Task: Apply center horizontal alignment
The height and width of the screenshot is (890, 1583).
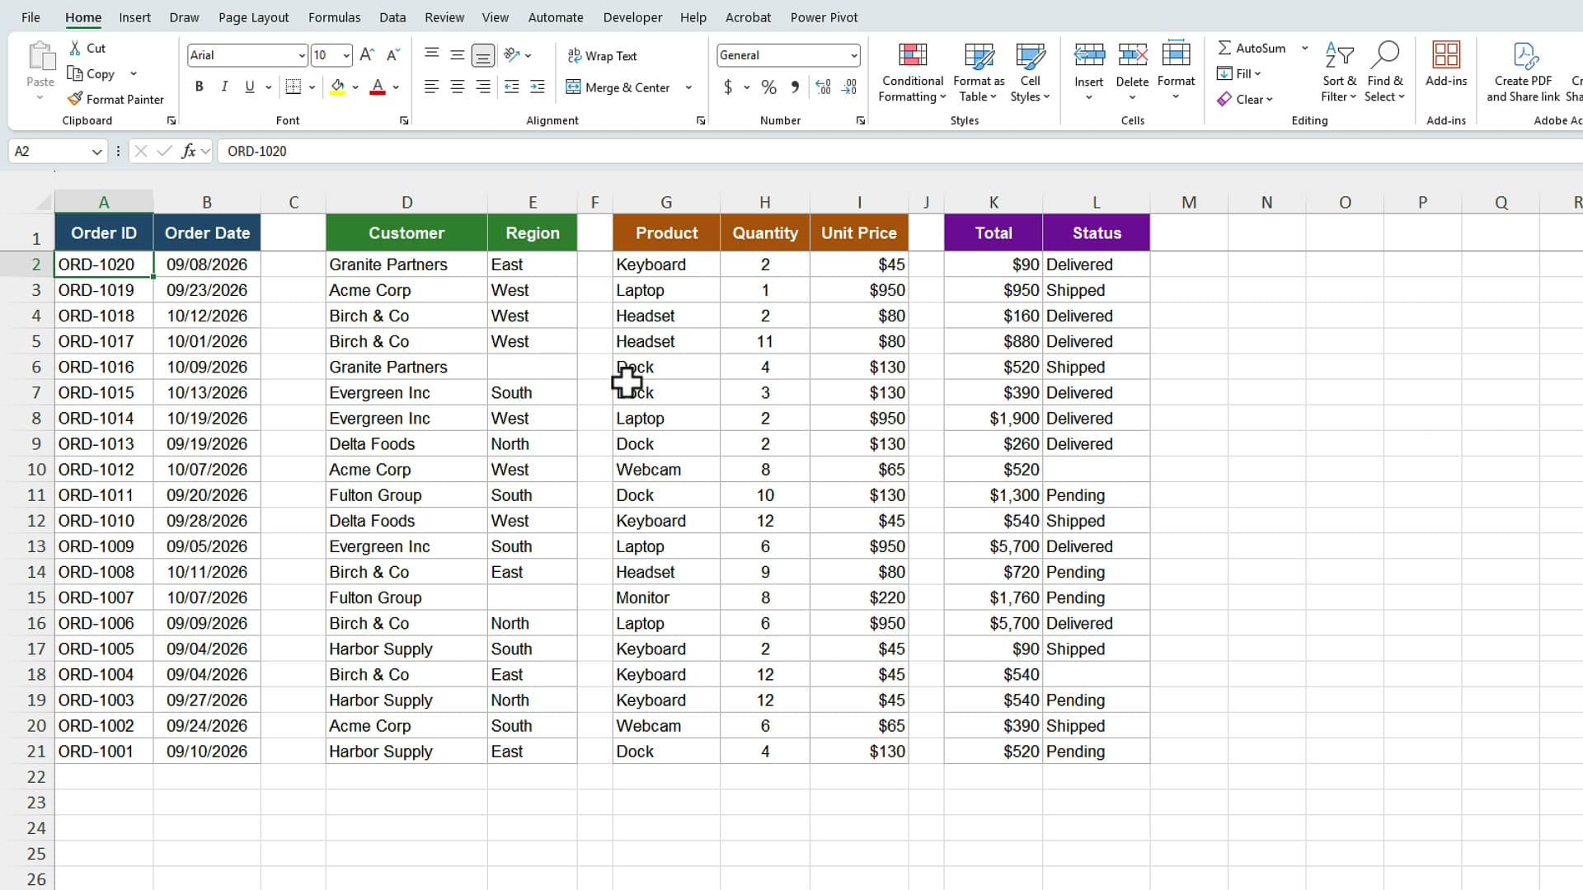Action: pos(458,87)
